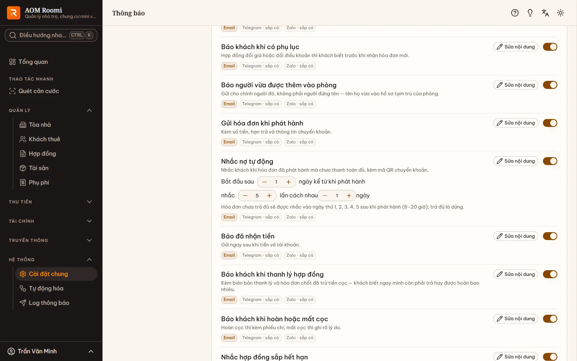The width and height of the screenshot is (577, 361).
Task: Toggle off Báo khách khi có phụ lục
Action: 550,47
